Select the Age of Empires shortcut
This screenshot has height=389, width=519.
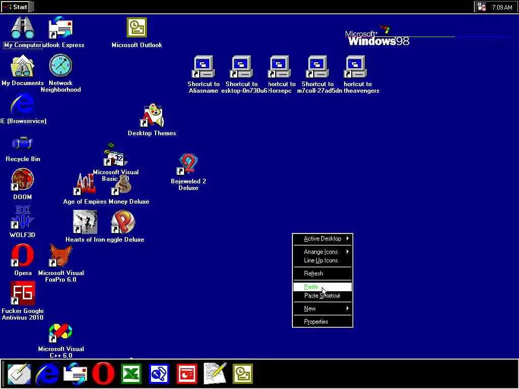point(85,184)
